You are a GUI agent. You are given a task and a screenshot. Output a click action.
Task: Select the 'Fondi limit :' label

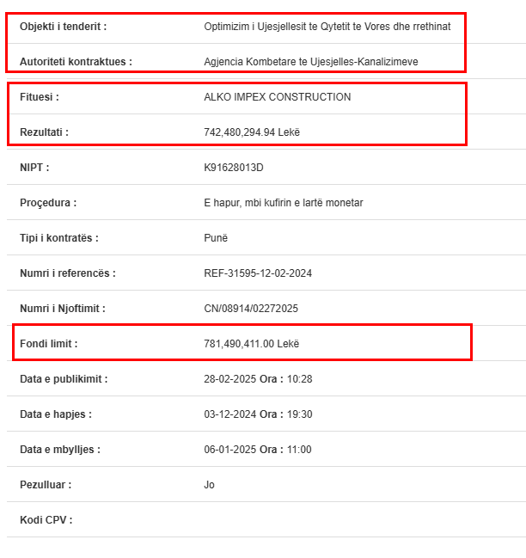click(x=49, y=344)
